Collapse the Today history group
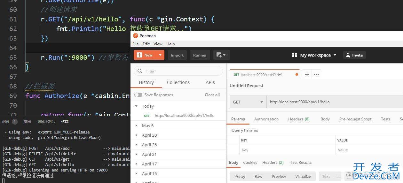403x183 pixels. coord(137,106)
